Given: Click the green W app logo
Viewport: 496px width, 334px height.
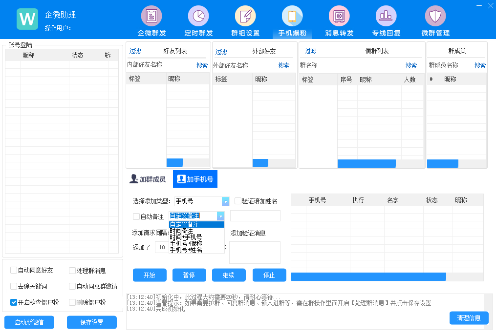Looking at the screenshot, I should click(x=27, y=19).
